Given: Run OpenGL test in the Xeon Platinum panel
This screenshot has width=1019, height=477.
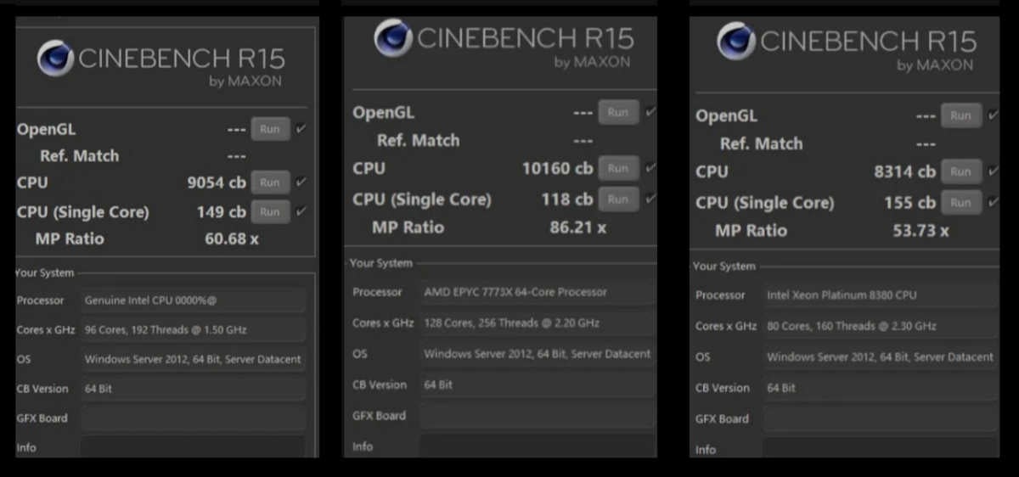Looking at the screenshot, I should coord(960,115).
